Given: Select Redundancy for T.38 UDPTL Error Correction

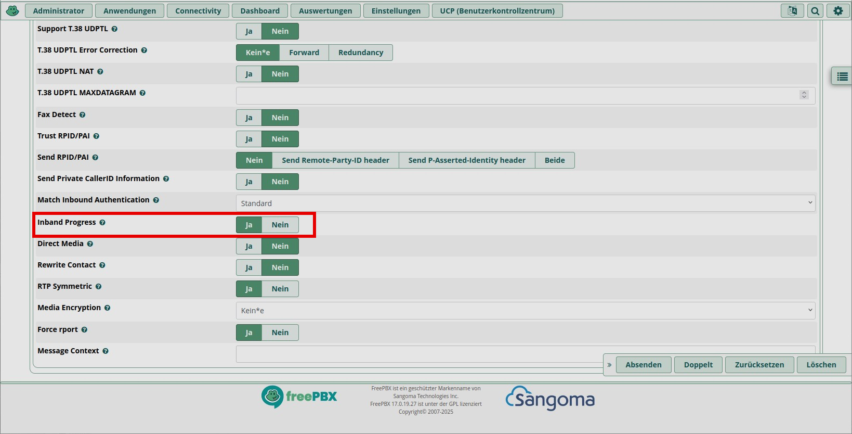Looking at the screenshot, I should 360,53.
